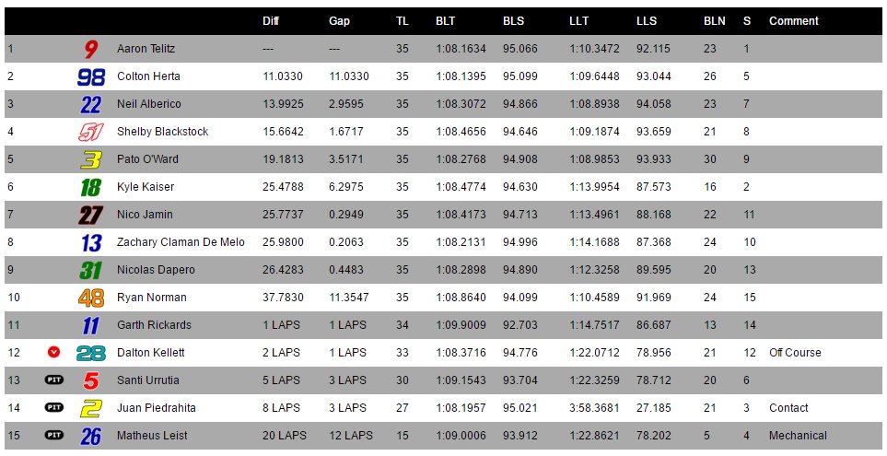887x456 pixels.
Task: Click the orange 48 car number icon
Action: [x=91, y=298]
